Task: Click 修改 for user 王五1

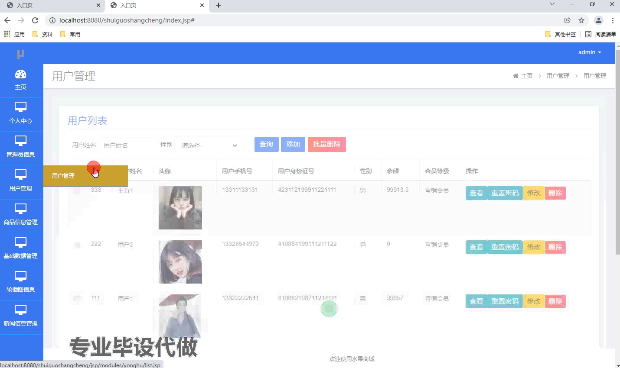Action: (x=534, y=193)
